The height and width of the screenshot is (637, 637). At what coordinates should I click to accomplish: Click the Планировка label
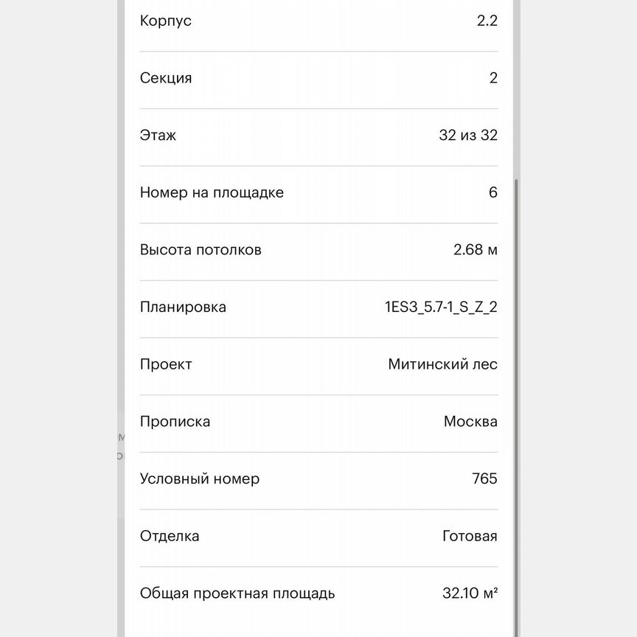tap(184, 307)
